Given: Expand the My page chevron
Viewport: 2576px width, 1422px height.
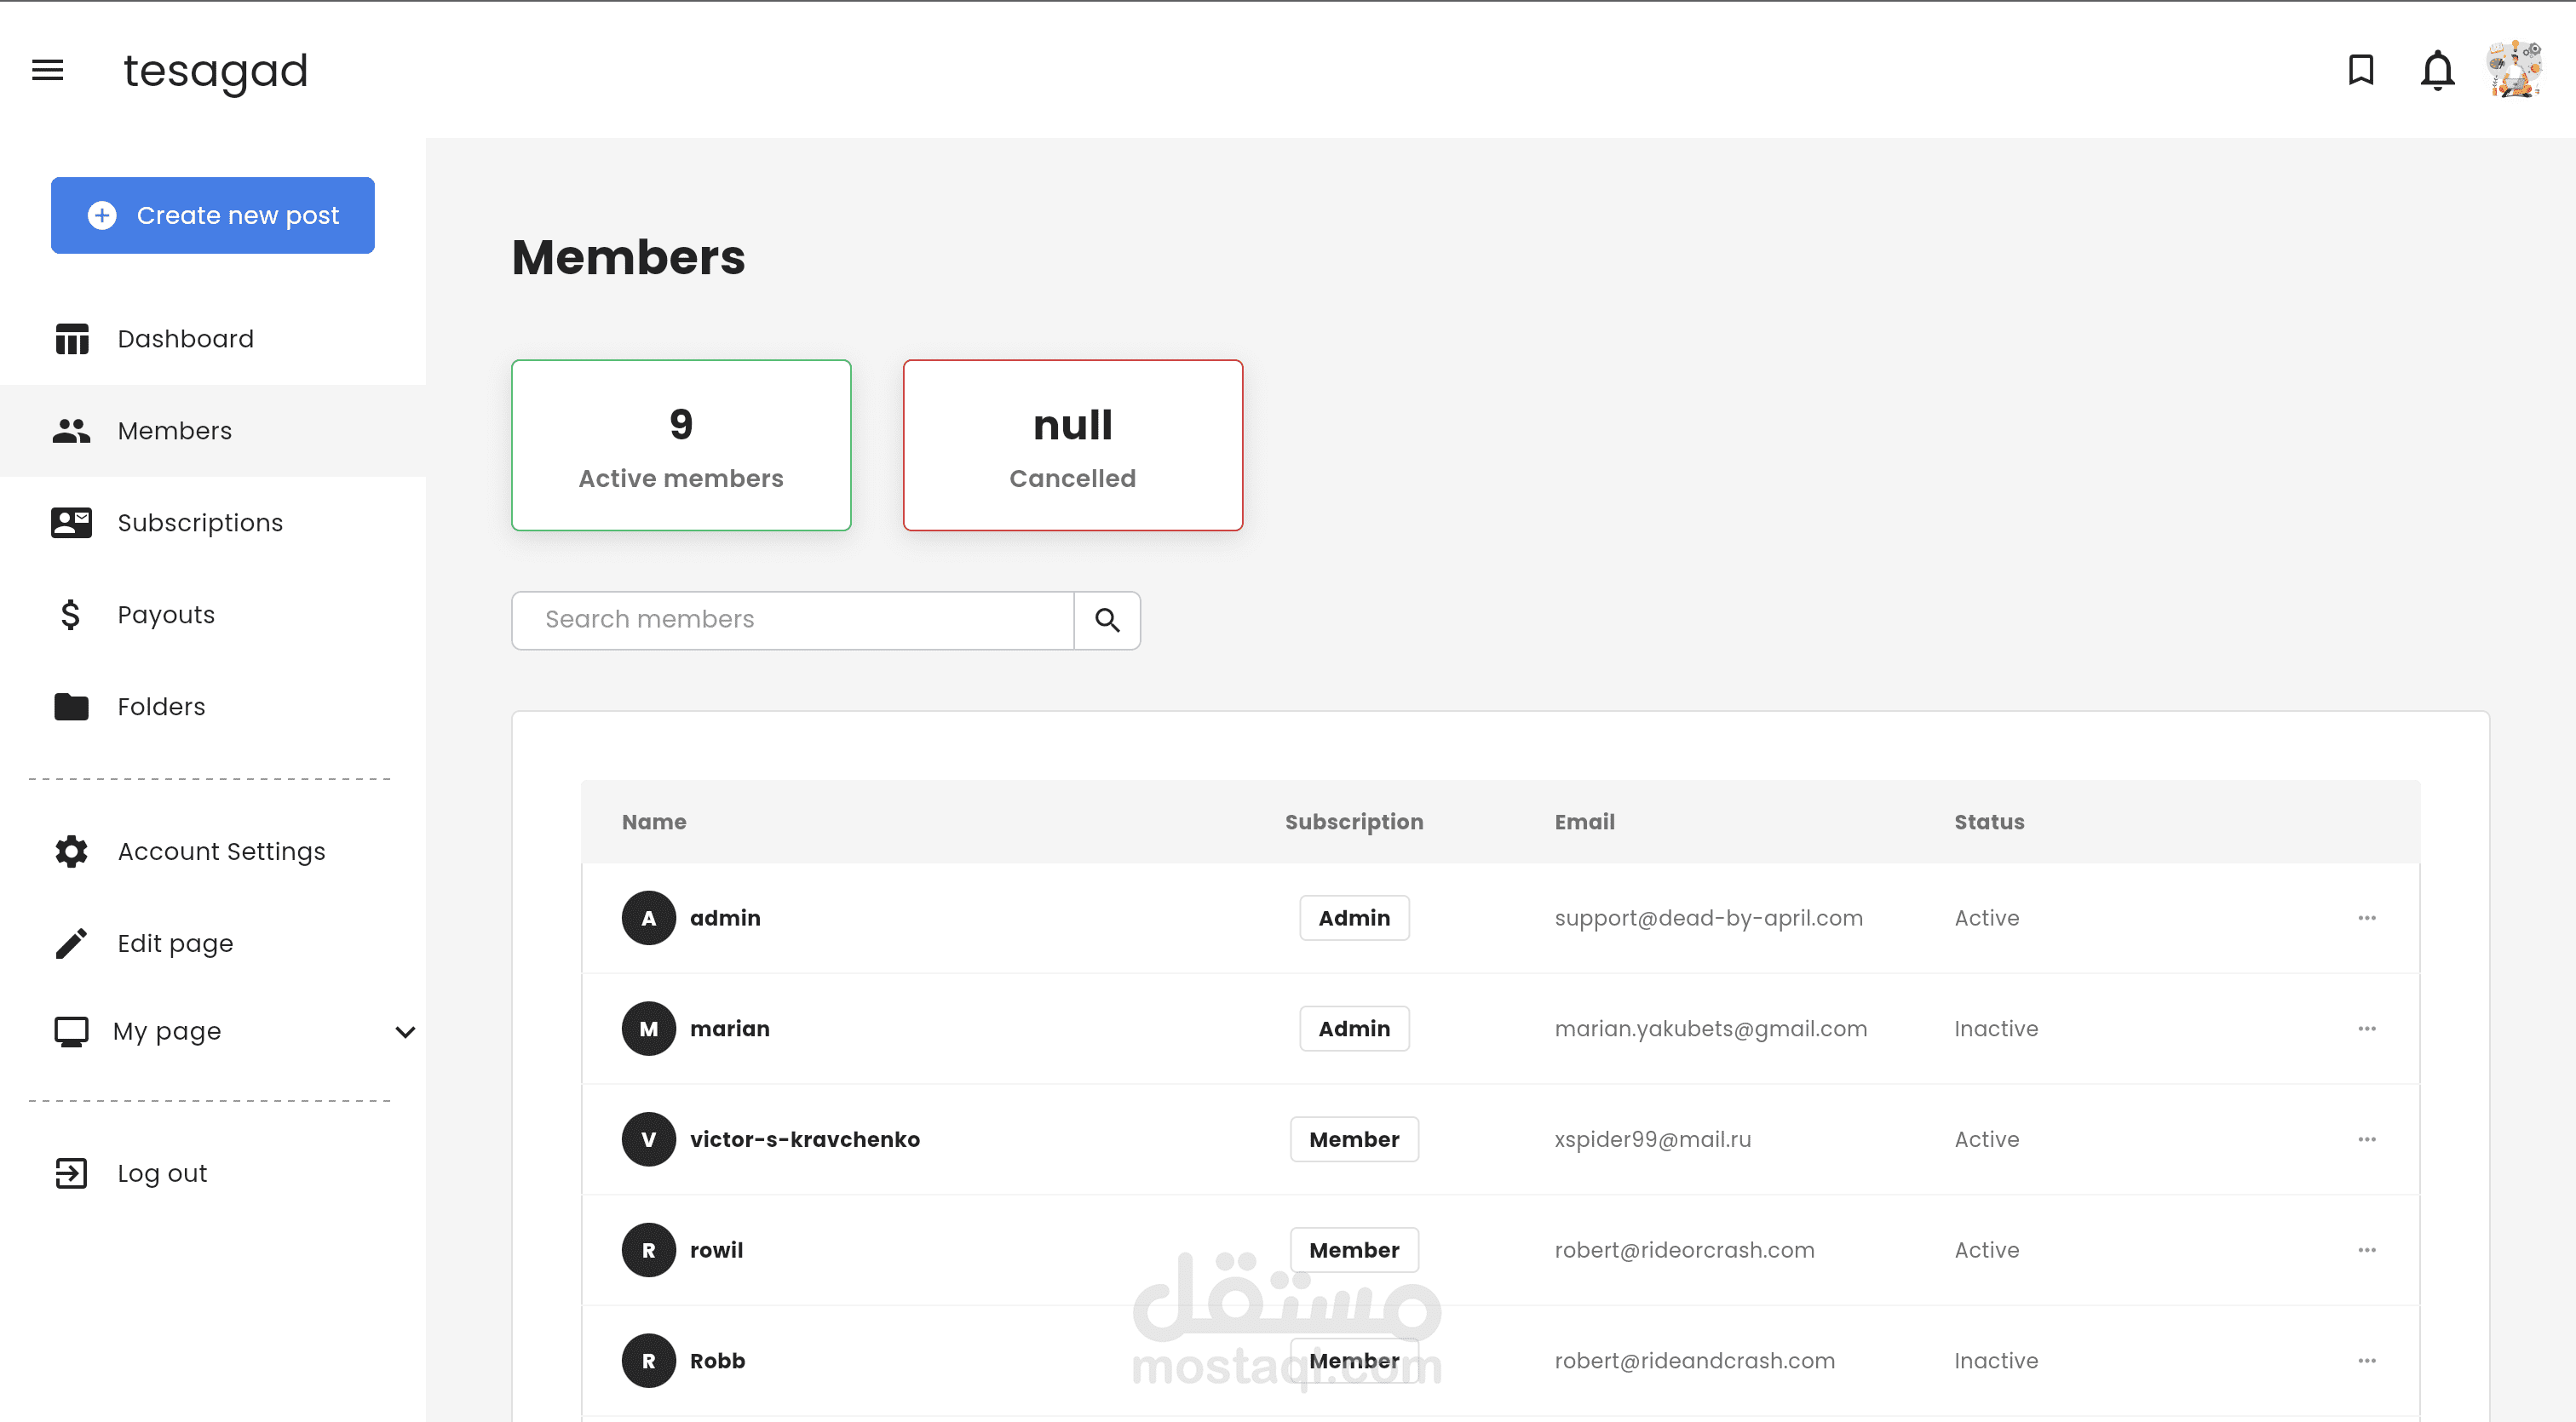Looking at the screenshot, I should 405,1031.
